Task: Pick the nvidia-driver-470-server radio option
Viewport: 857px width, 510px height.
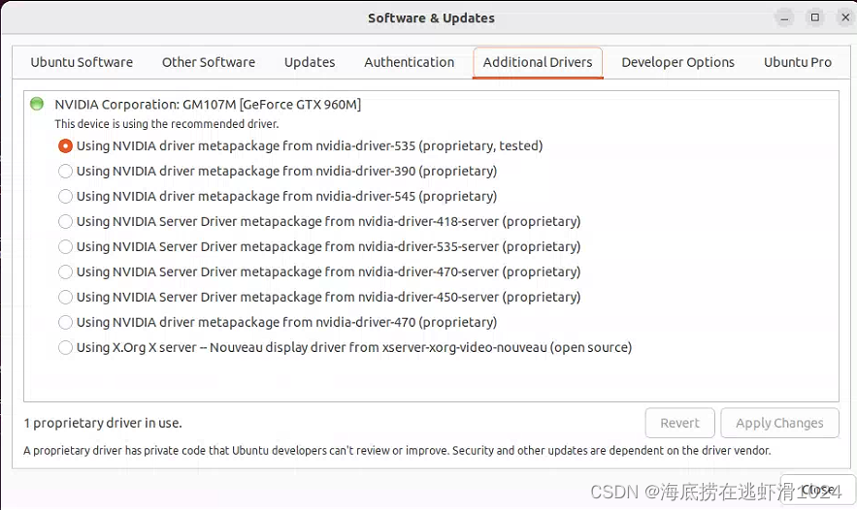Action: [x=65, y=271]
